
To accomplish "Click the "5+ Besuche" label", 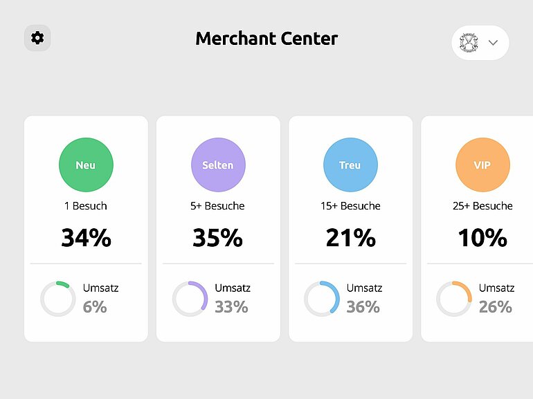I will (x=218, y=206).
